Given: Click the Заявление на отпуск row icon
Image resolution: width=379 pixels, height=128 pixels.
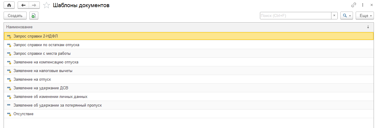Looking at the screenshot, I should 9,79.
